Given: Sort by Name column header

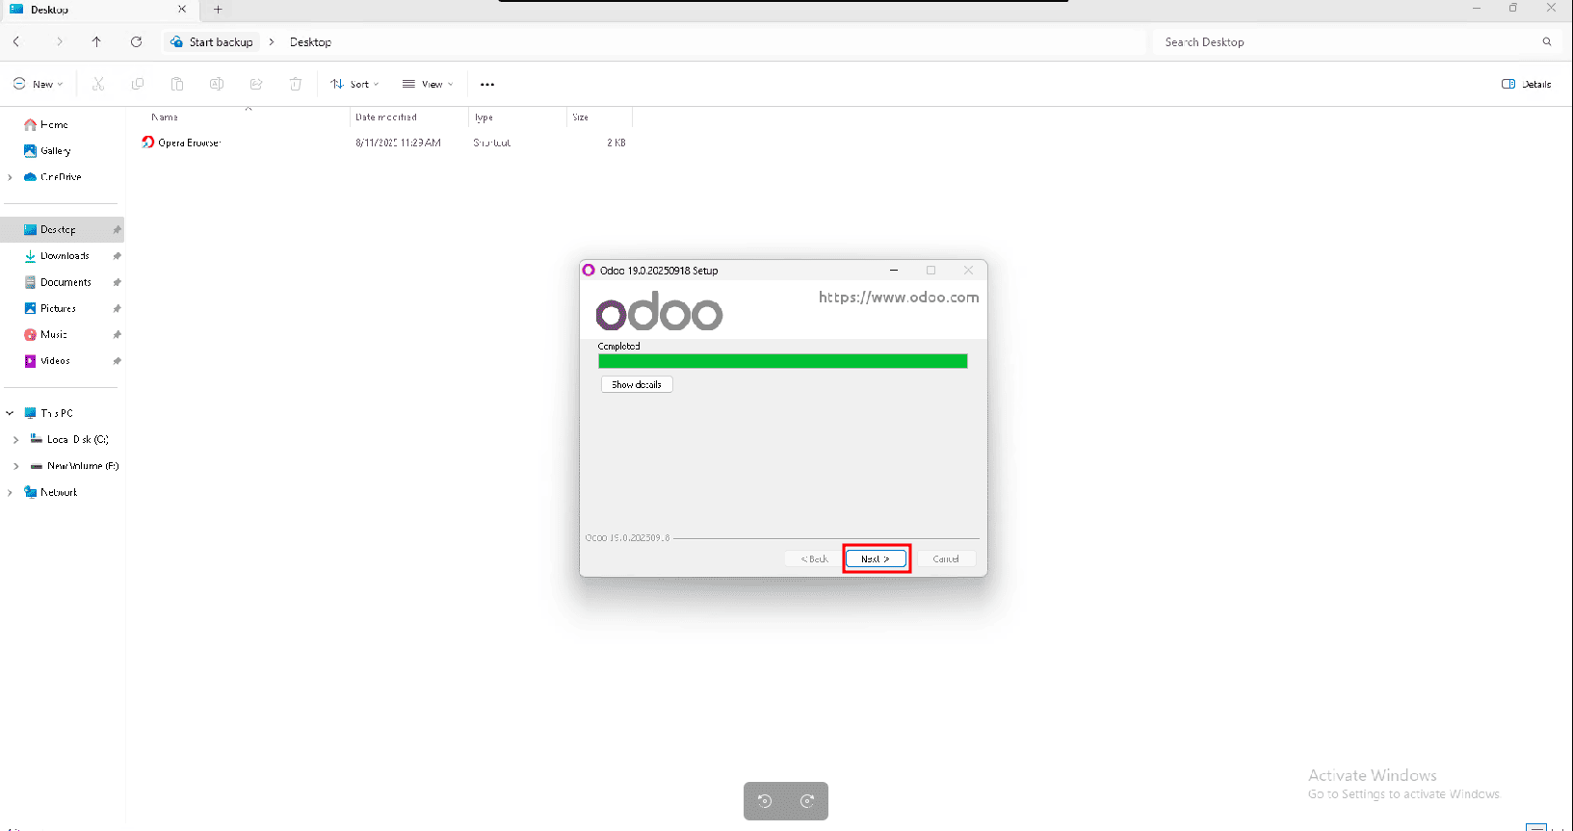Looking at the screenshot, I should 165,117.
